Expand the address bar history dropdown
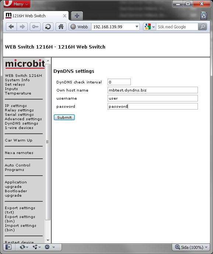 coord(137,27)
